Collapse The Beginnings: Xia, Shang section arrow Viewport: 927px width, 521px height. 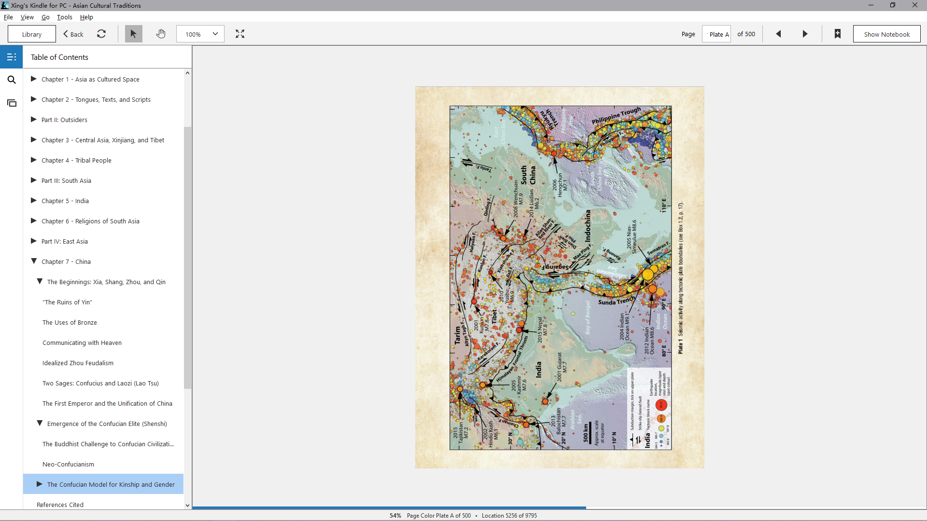click(x=40, y=282)
